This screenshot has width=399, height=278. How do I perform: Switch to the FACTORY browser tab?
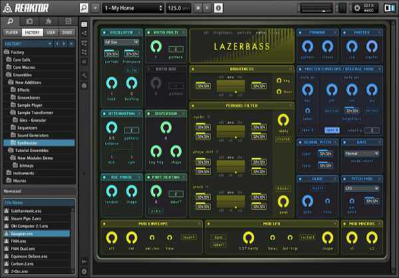pyautogui.click(x=32, y=32)
